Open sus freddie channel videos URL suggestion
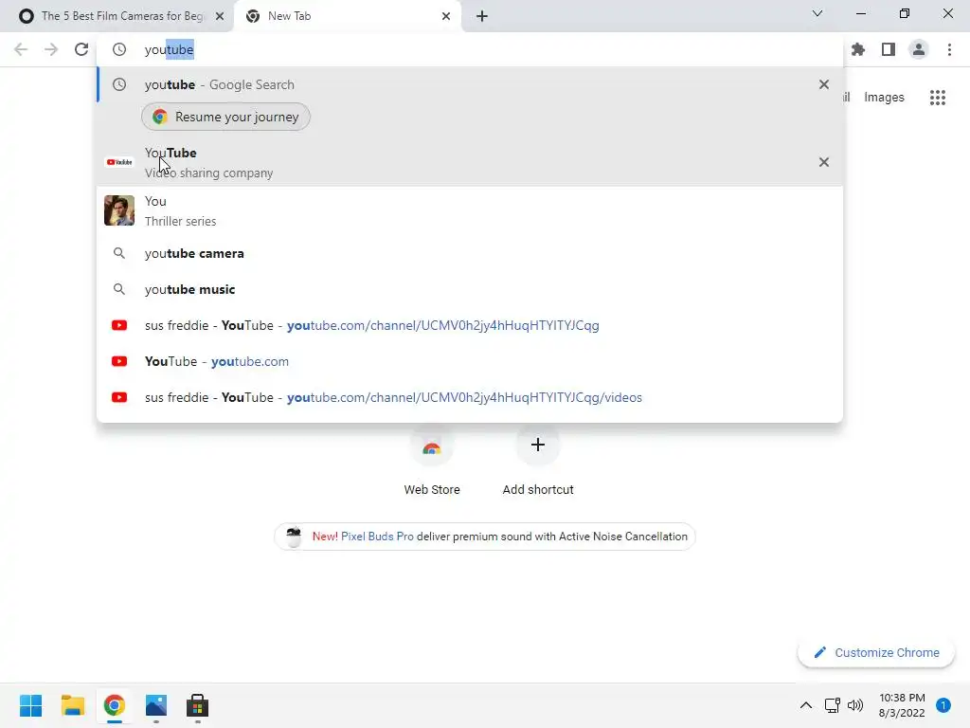The height and width of the screenshot is (728, 970). 470,397
